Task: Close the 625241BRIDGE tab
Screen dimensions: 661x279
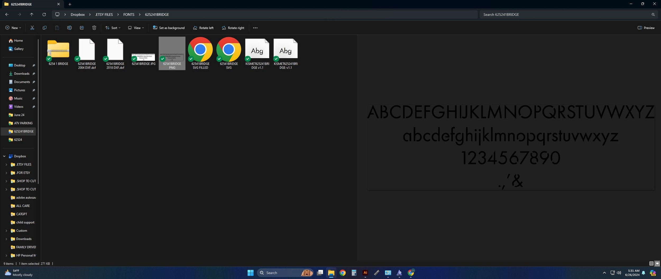Action: (x=58, y=4)
